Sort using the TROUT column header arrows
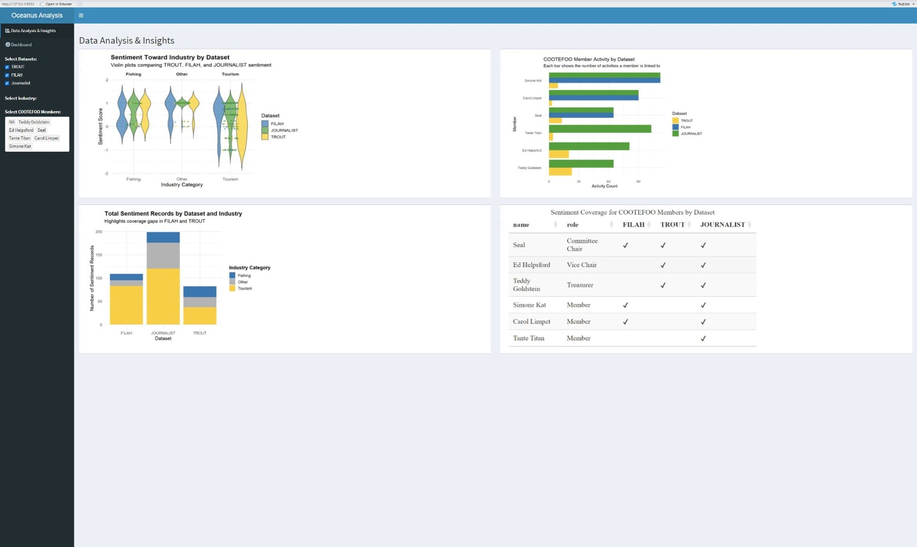The image size is (917, 547). [689, 225]
